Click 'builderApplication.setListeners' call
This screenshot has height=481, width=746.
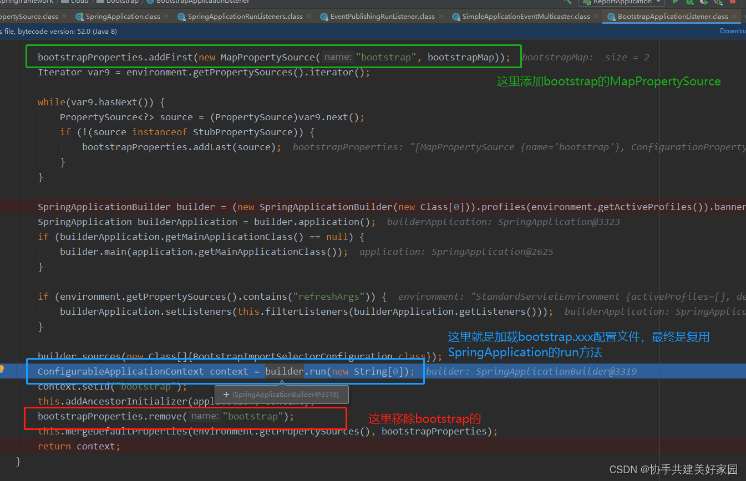click(146, 311)
